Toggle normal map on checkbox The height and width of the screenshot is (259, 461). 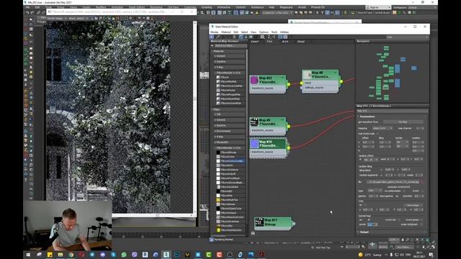point(369,219)
